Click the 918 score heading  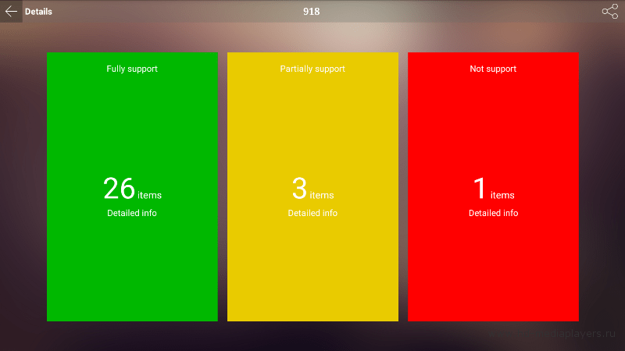[311, 12]
